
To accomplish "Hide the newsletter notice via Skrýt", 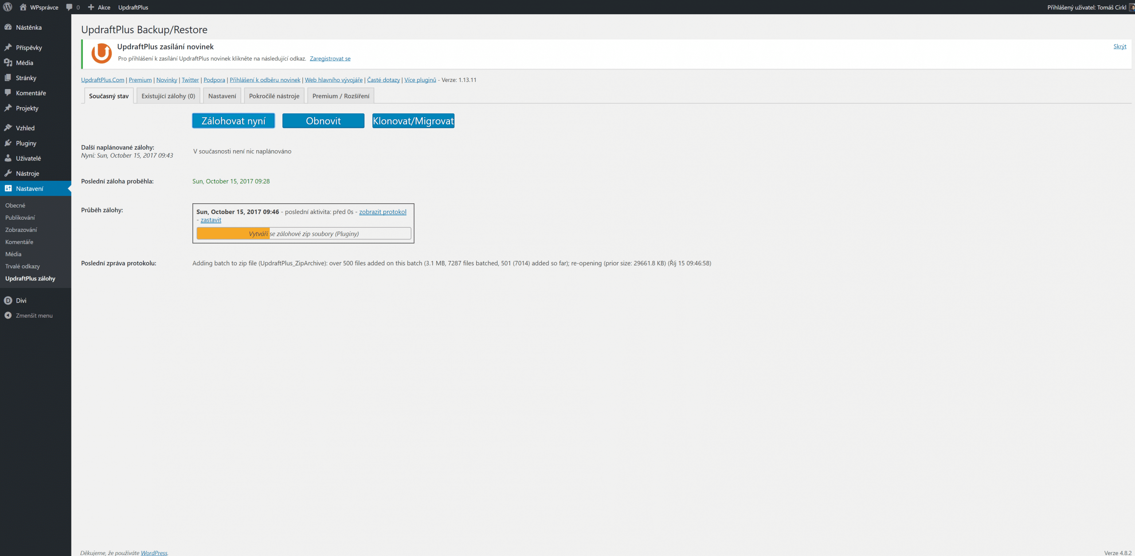I will coord(1119,46).
